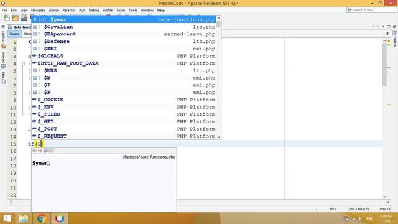
Task: Click completion list scroll down arrow
Action: point(218,137)
